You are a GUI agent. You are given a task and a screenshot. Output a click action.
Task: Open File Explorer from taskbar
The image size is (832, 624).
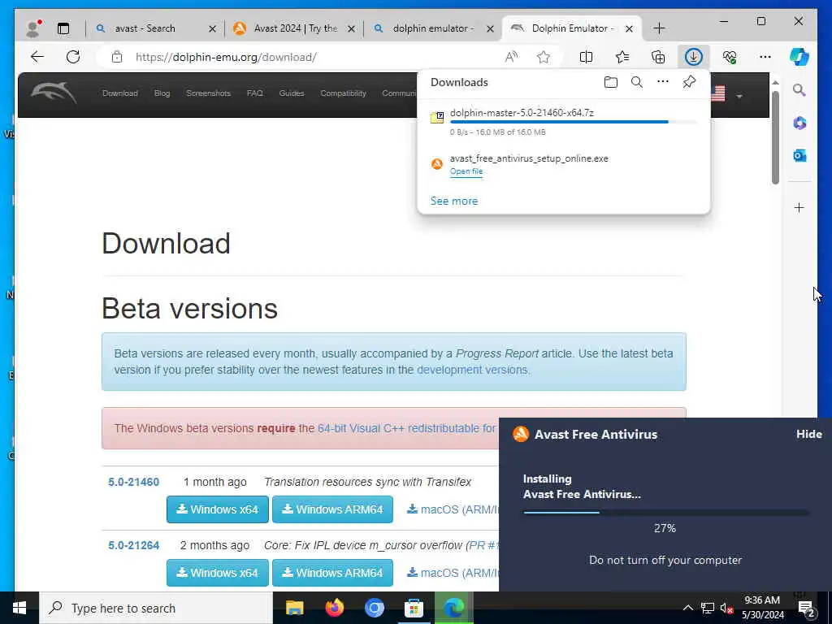(x=294, y=608)
